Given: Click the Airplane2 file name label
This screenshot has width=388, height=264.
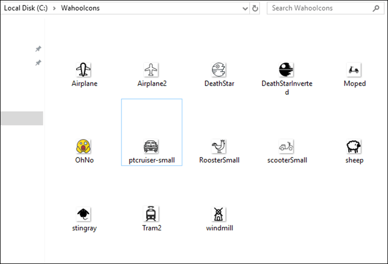Looking at the screenshot, I should 152,84.
